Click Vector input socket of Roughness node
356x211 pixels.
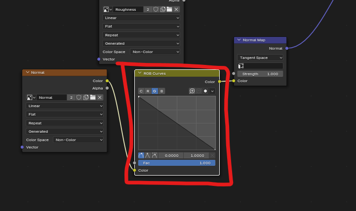point(99,59)
